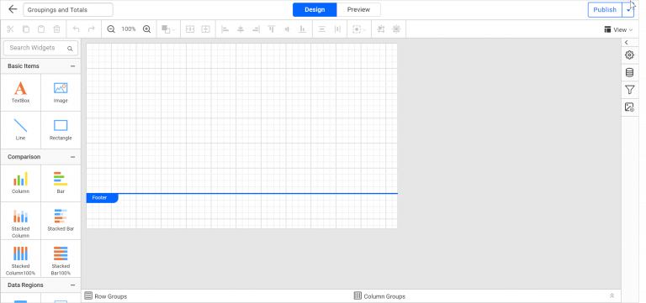The width and height of the screenshot is (646, 303).
Task: Click the Column Groups label
Action: [384, 296]
